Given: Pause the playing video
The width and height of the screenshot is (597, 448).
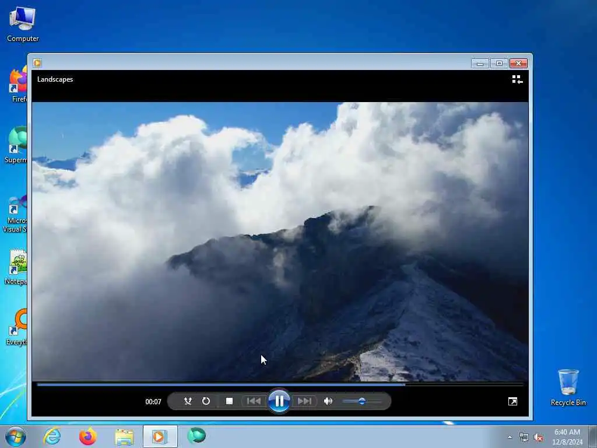Looking at the screenshot, I should (279, 401).
